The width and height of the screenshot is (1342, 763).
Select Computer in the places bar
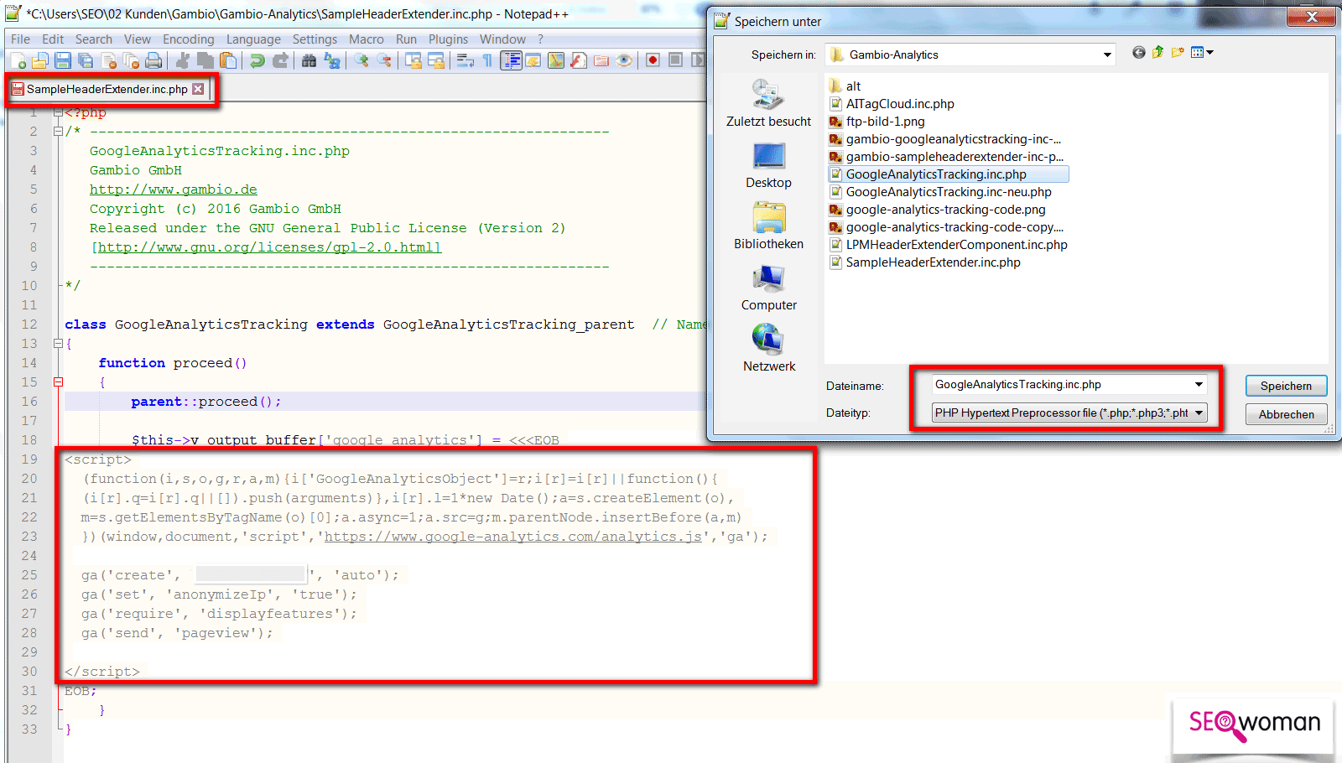click(768, 288)
